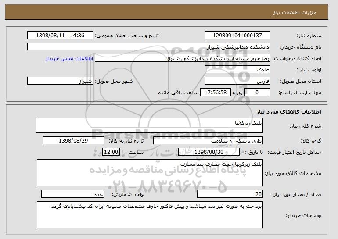The width and height of the screenshot is (338, 239).
Task: Click the label مهلت ارسال پاسخ
Action: pyautogui.click(x=300, y=93)
